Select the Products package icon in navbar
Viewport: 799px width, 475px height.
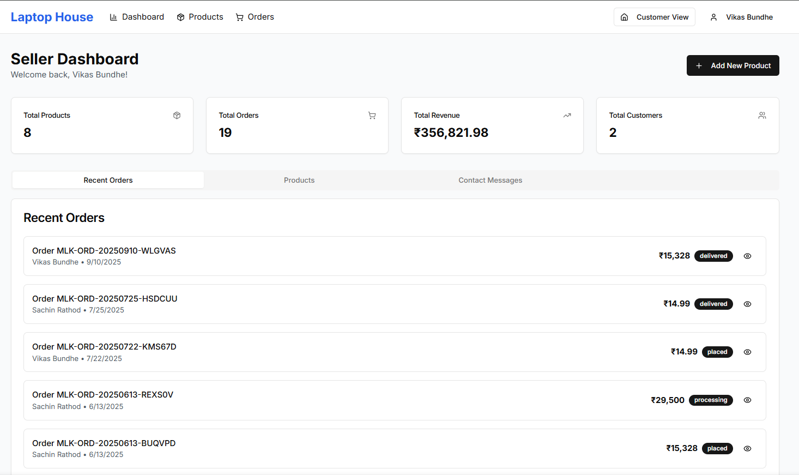click(180, 17)
